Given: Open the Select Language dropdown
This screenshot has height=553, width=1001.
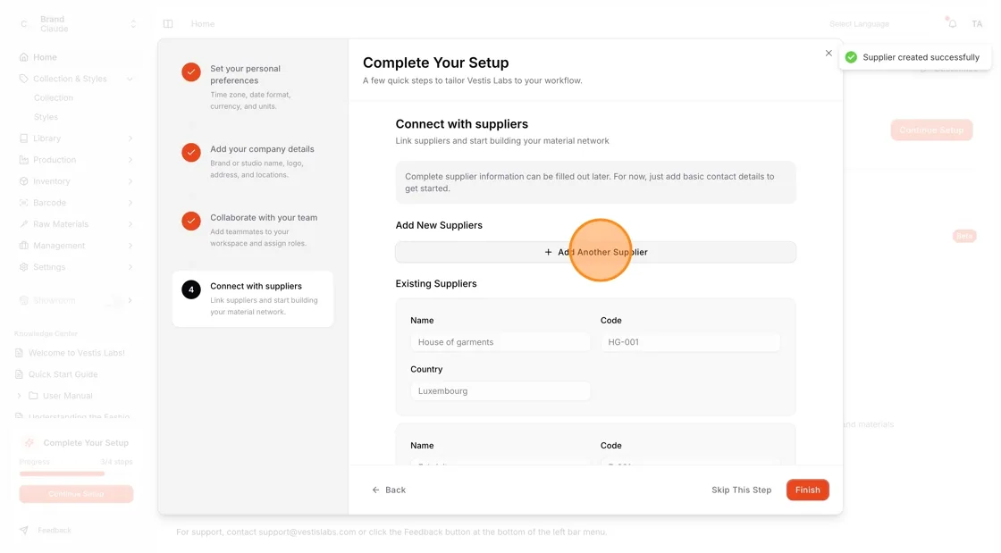Looking at the screenshot, I should tap(859, 23).
